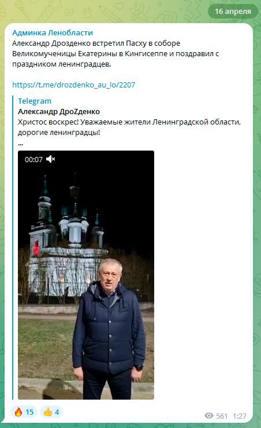Click the number 4 on the thumbs up reaction
261x428 pixels.
pyautogui.click(x=57, y=412)
